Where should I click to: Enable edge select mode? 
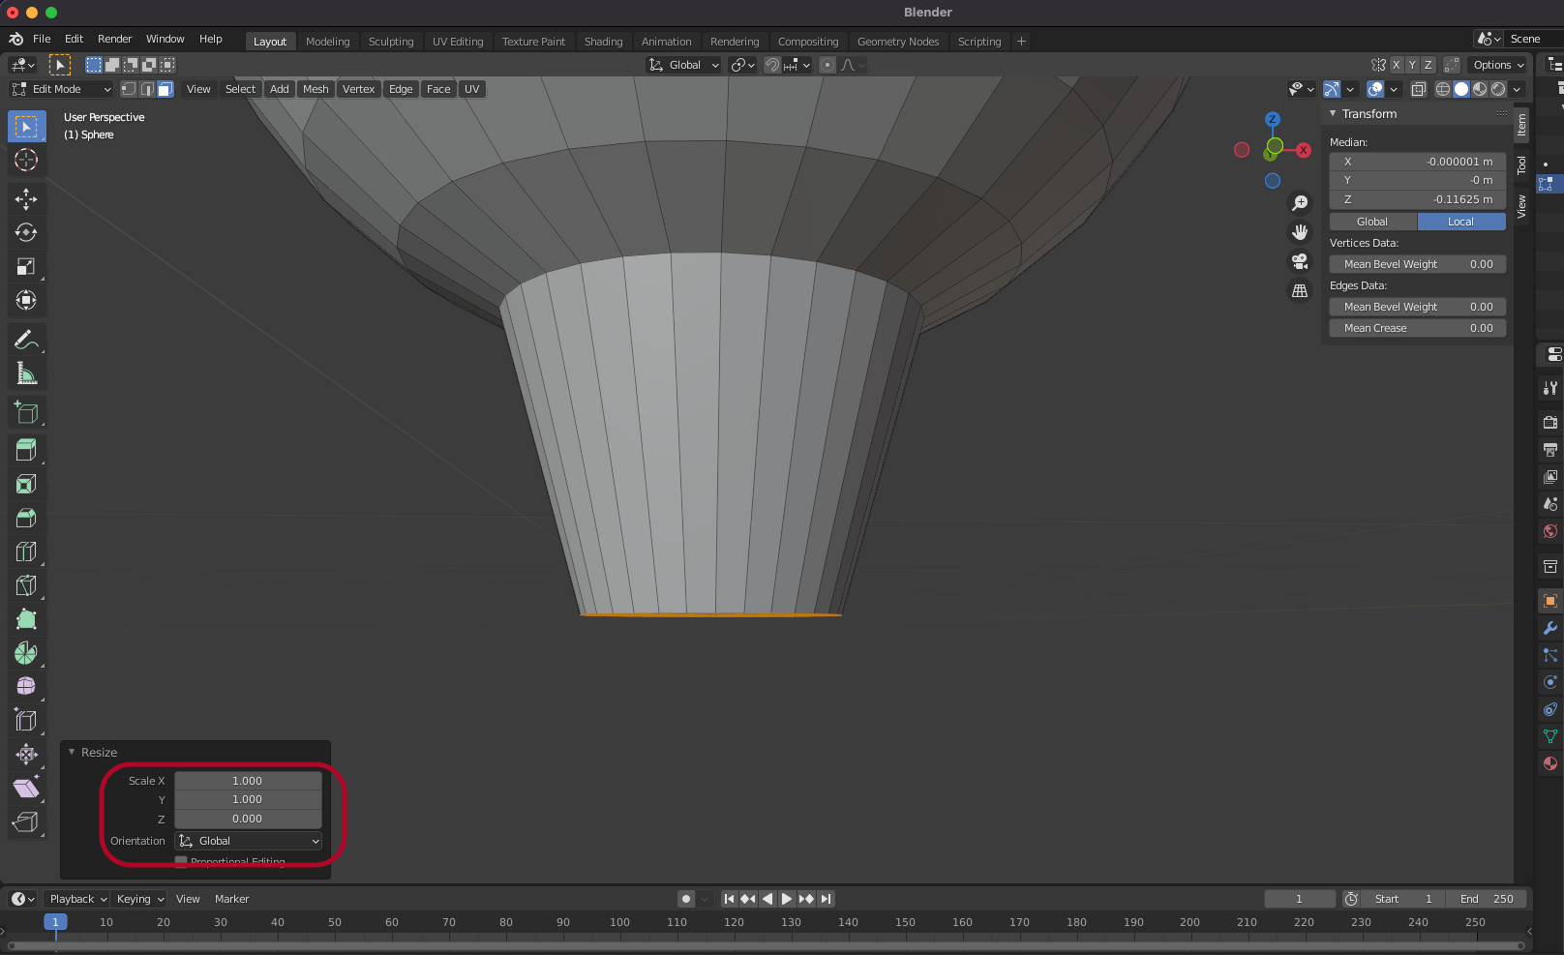click(x=147, y=89)
